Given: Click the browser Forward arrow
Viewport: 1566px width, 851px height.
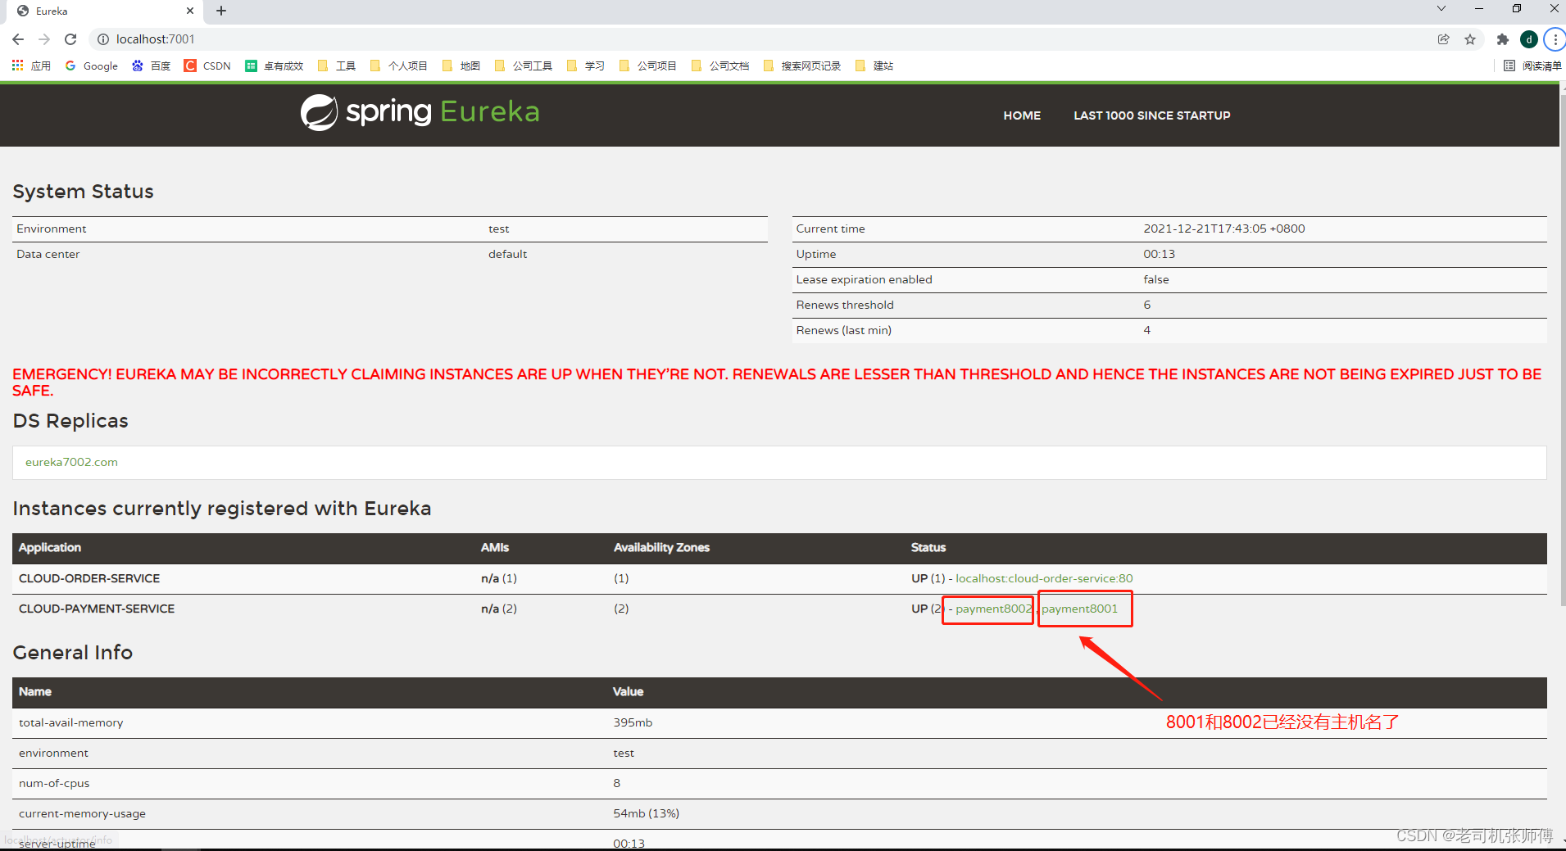Looking at the screenshot, I should (44, 39).
